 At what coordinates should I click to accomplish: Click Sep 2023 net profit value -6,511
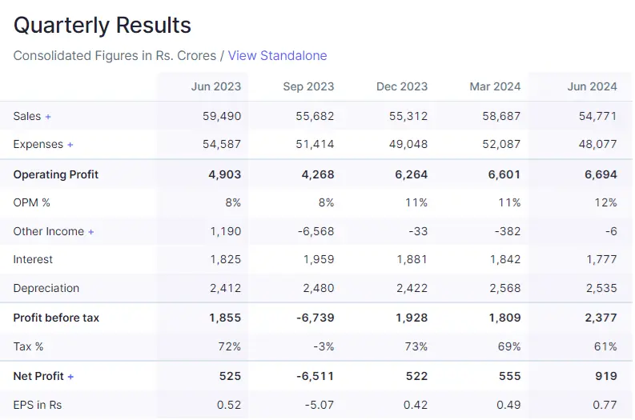coord(315,376)
